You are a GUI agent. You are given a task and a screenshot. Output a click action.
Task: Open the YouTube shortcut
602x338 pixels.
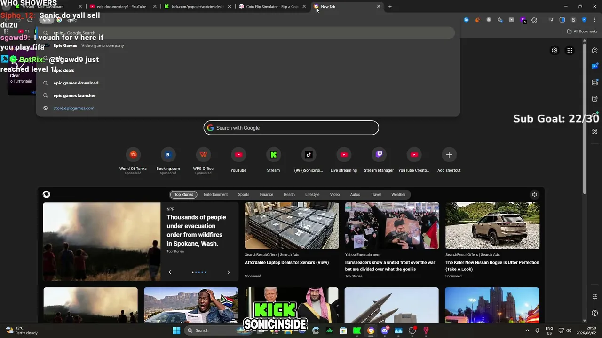(238, 161)
